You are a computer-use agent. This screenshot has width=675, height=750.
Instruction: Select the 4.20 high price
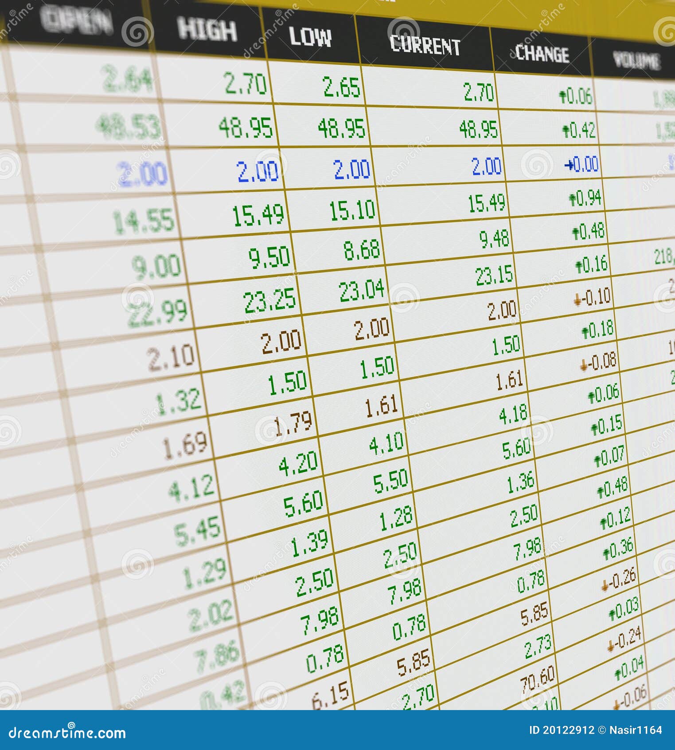(298, 464)
